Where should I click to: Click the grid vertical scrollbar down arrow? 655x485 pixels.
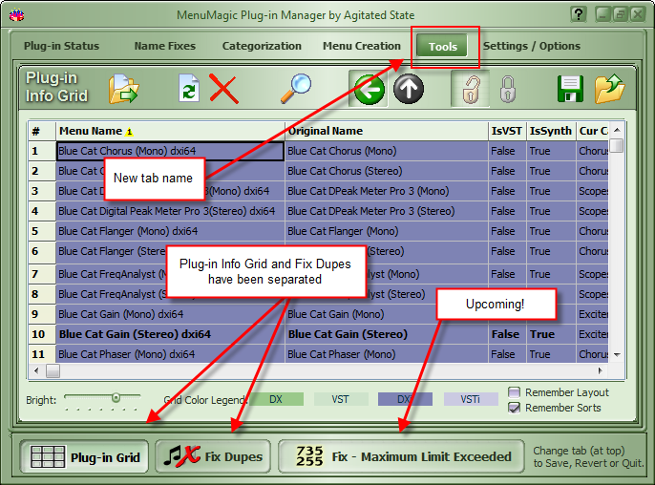[617, 354]
